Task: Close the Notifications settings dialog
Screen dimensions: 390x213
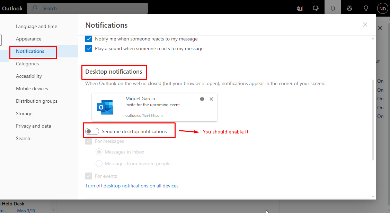Action: click(365, 25)
